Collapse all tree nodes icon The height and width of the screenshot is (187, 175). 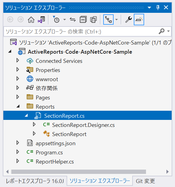click(83, 19)
